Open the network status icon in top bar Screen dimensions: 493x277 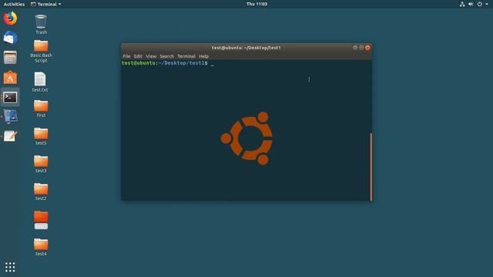(462, 4)
